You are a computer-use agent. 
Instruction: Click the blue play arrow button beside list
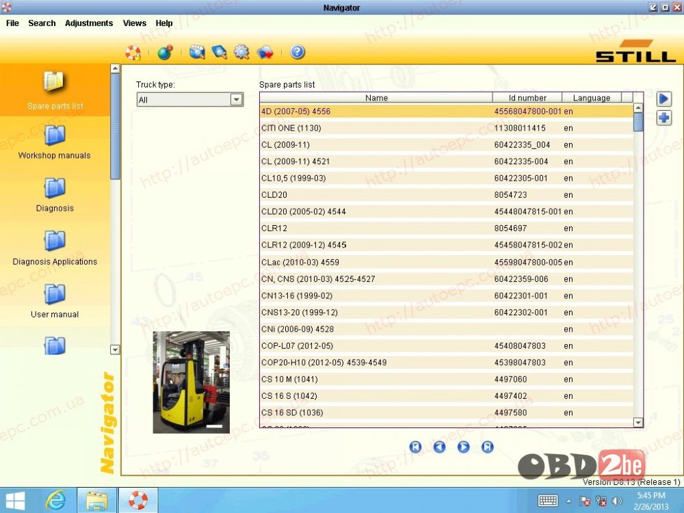pos(664,99)
